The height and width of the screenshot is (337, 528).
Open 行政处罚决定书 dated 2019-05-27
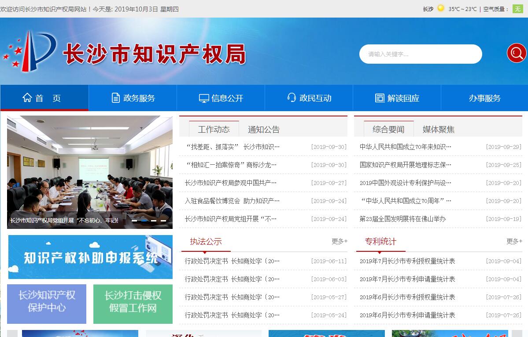tap(232, 297)
